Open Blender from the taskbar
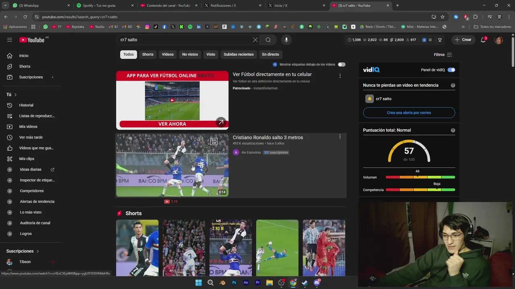Screen dimensions: 515x289 click(x=222, y=283)
